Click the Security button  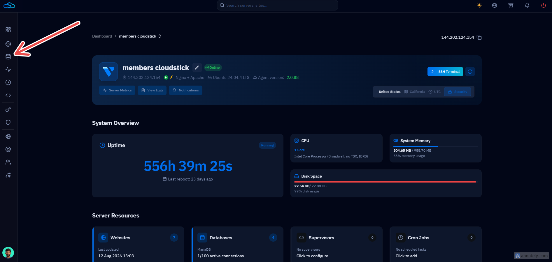coord(458,92)
